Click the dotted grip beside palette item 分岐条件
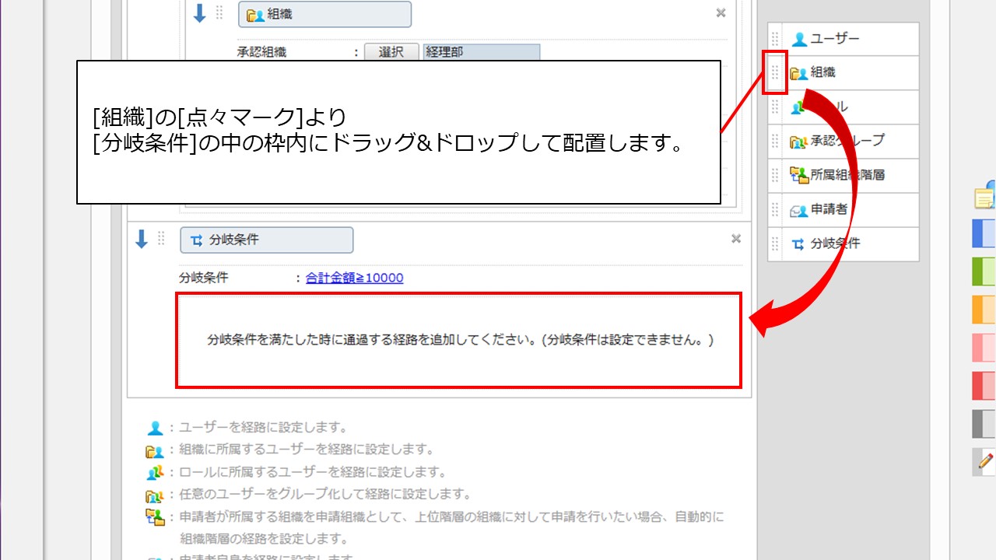Viewport: 996px width, 560px height. (x=775, y=244)
